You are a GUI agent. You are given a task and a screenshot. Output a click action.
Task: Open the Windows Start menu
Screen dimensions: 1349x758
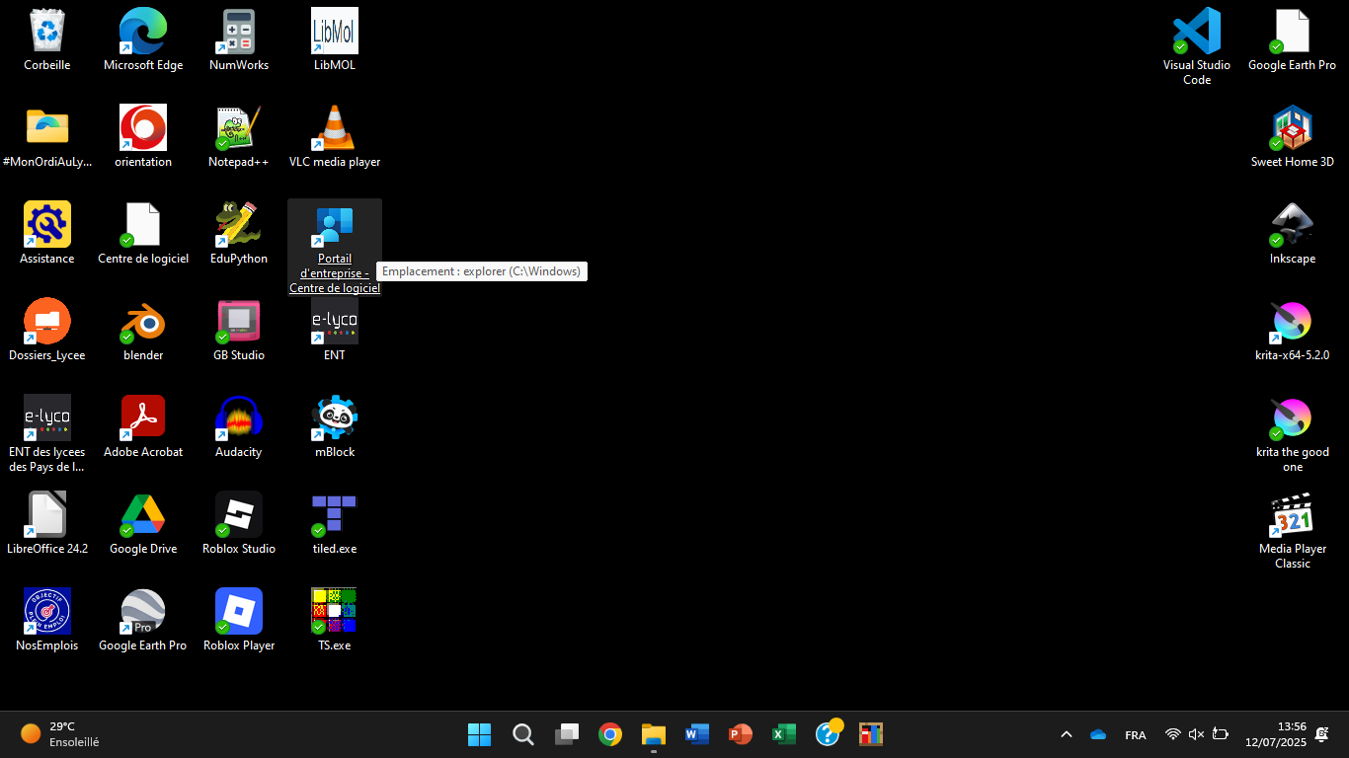(479, 734)
